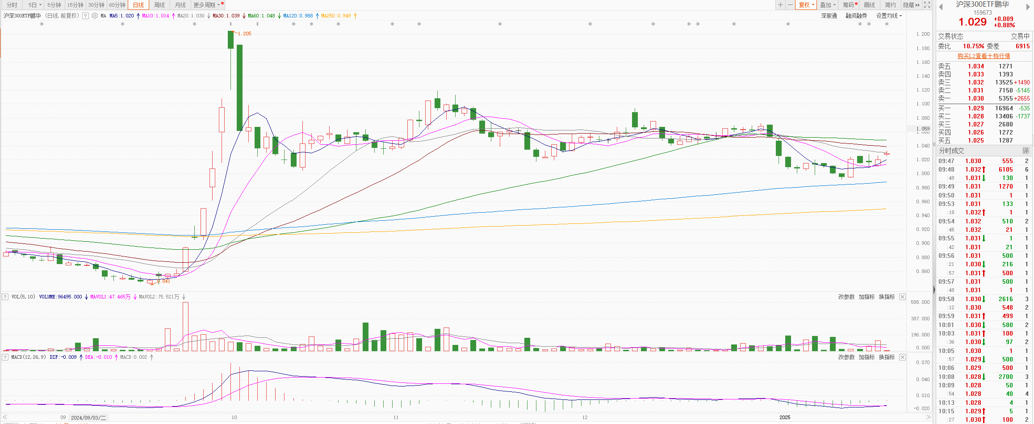Select 买五 bid row at 1.025
Image resolution: width=1034 pixels, height=424 pixels.
point(984,140)
